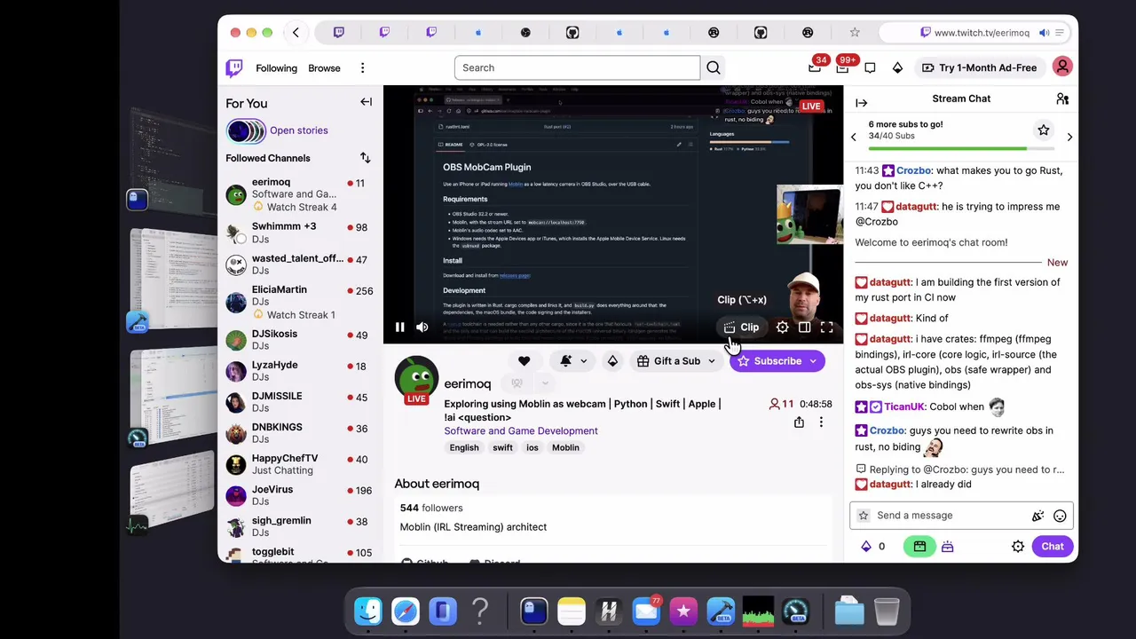1136x639 pixels.
Task: Open Notes from the Dock
Action: click(572, 611)
